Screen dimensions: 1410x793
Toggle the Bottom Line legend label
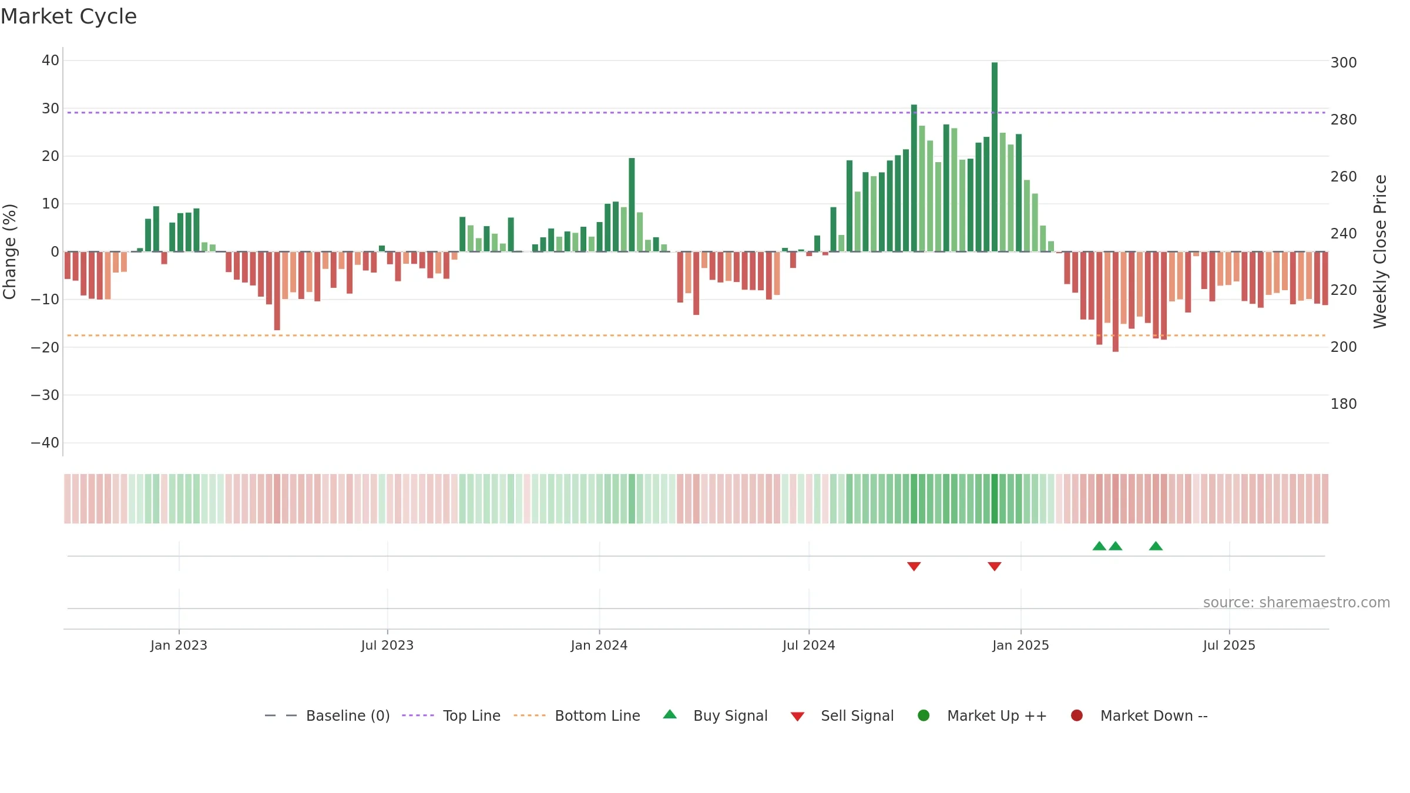point(597,715)
